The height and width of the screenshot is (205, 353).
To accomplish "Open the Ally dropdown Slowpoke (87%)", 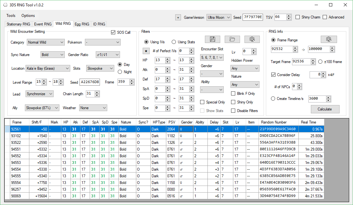I will 42,108.
